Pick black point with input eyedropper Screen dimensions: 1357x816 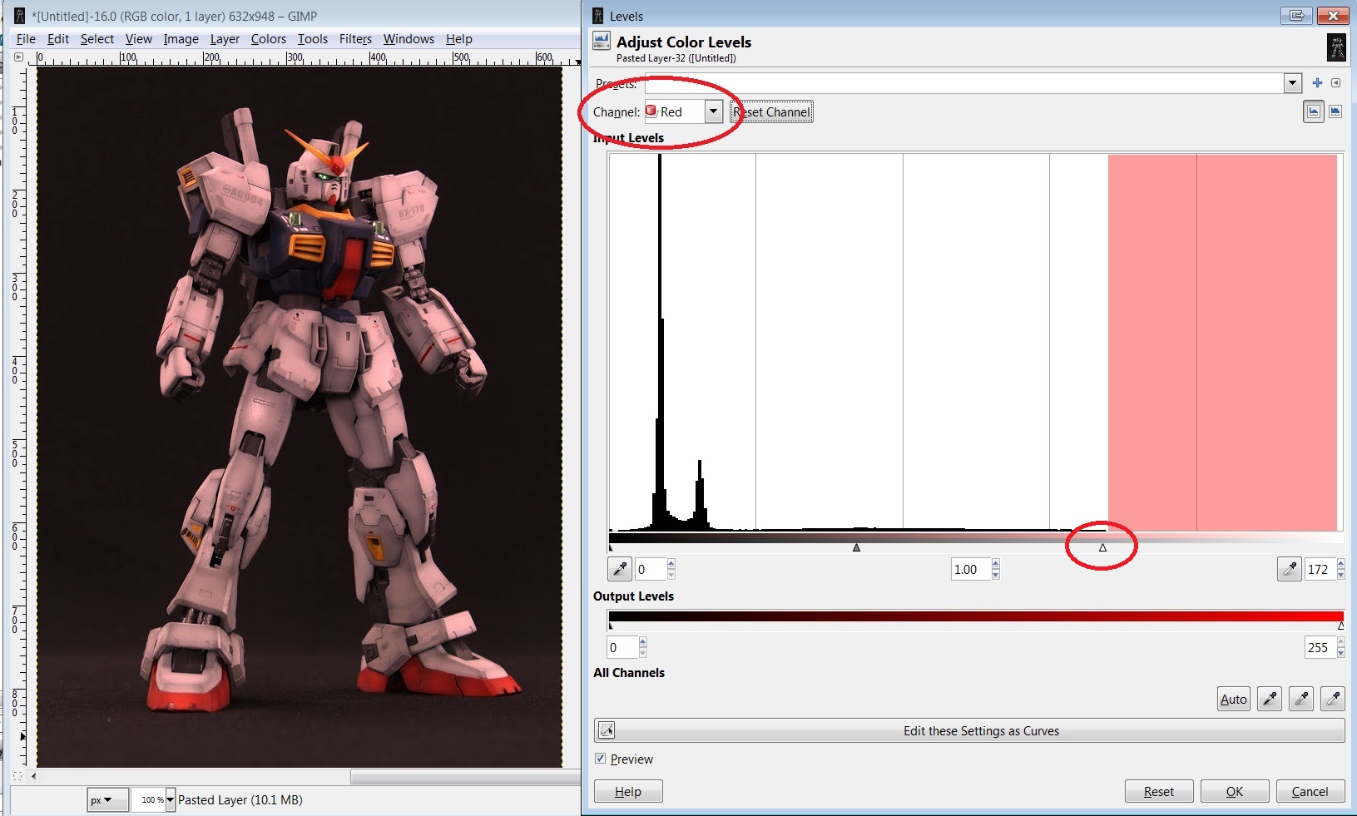tap(620, 569)
